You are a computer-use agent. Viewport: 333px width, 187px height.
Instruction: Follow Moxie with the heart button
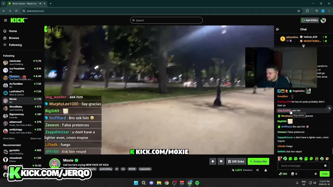[221, 161]
